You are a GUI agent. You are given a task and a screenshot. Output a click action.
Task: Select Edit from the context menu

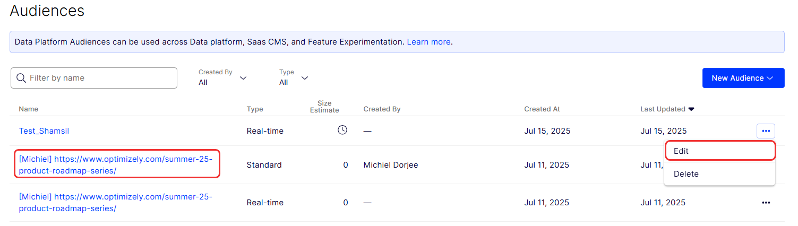[x=720, y=151]
